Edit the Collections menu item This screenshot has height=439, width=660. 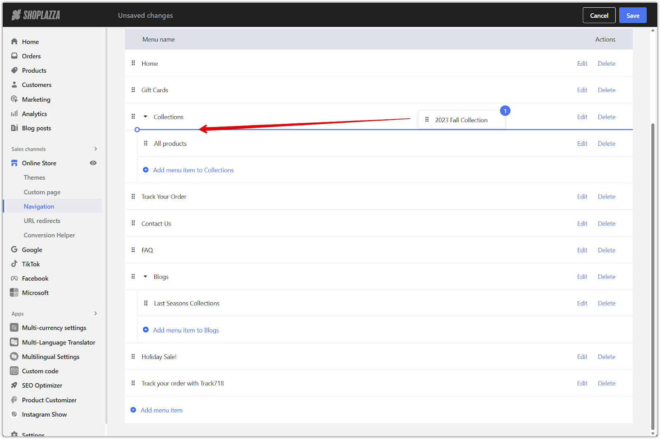pos(582,117)
